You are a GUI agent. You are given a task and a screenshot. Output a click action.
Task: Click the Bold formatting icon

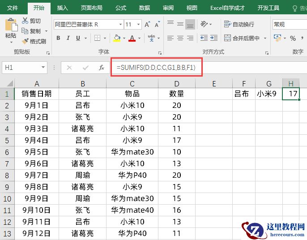coord(59,38)
